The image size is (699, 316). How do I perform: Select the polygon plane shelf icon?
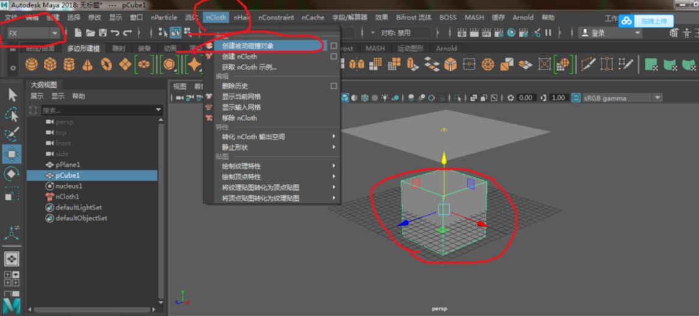point(124,65)
